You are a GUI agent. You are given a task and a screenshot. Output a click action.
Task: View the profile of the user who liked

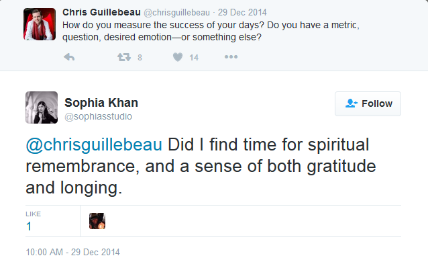click(97, 221)
